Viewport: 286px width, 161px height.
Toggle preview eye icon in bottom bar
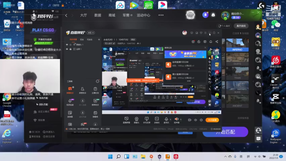tap(196, 120)
